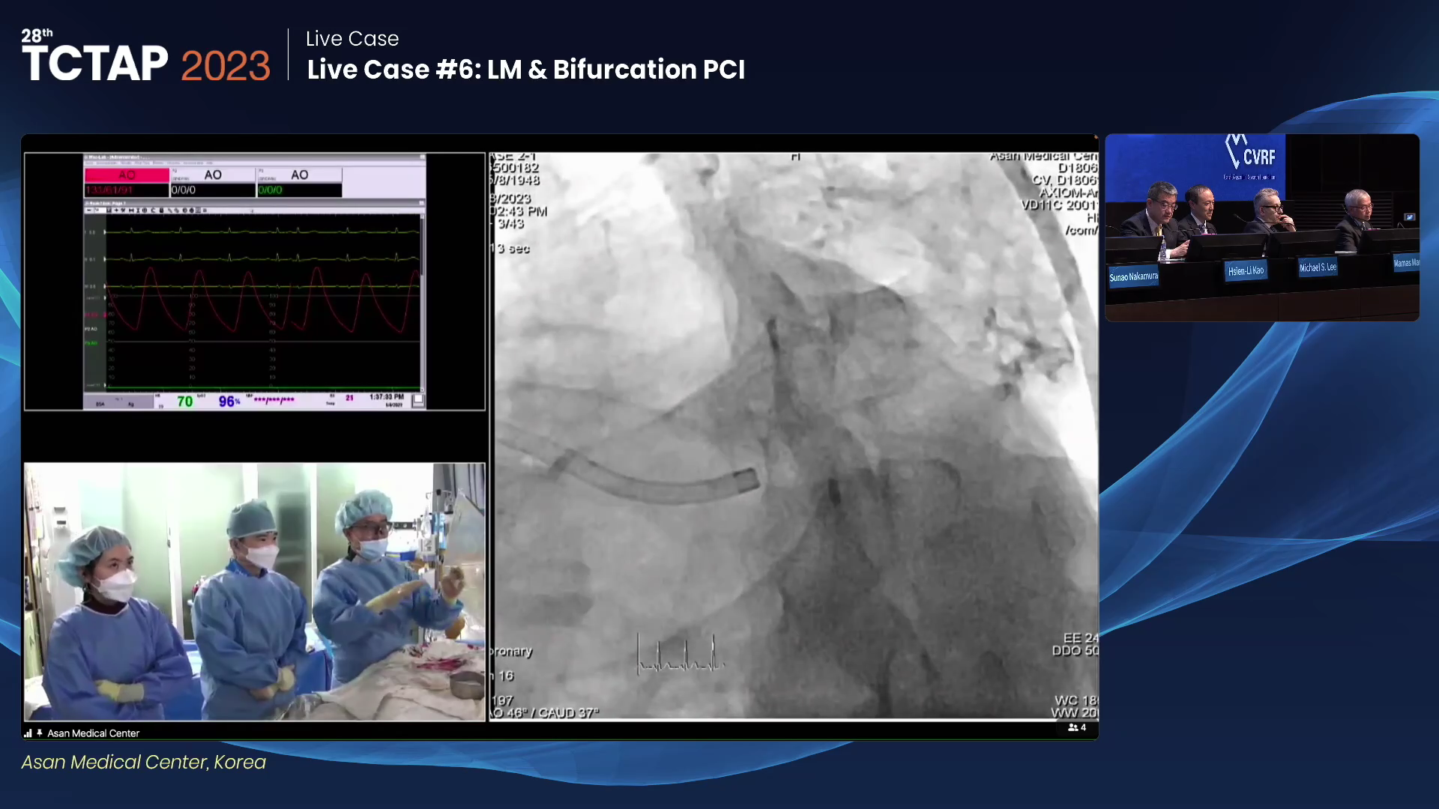Select the third AO channel header
Viewport: 1439px width, 809px height.
coord(300,175)
